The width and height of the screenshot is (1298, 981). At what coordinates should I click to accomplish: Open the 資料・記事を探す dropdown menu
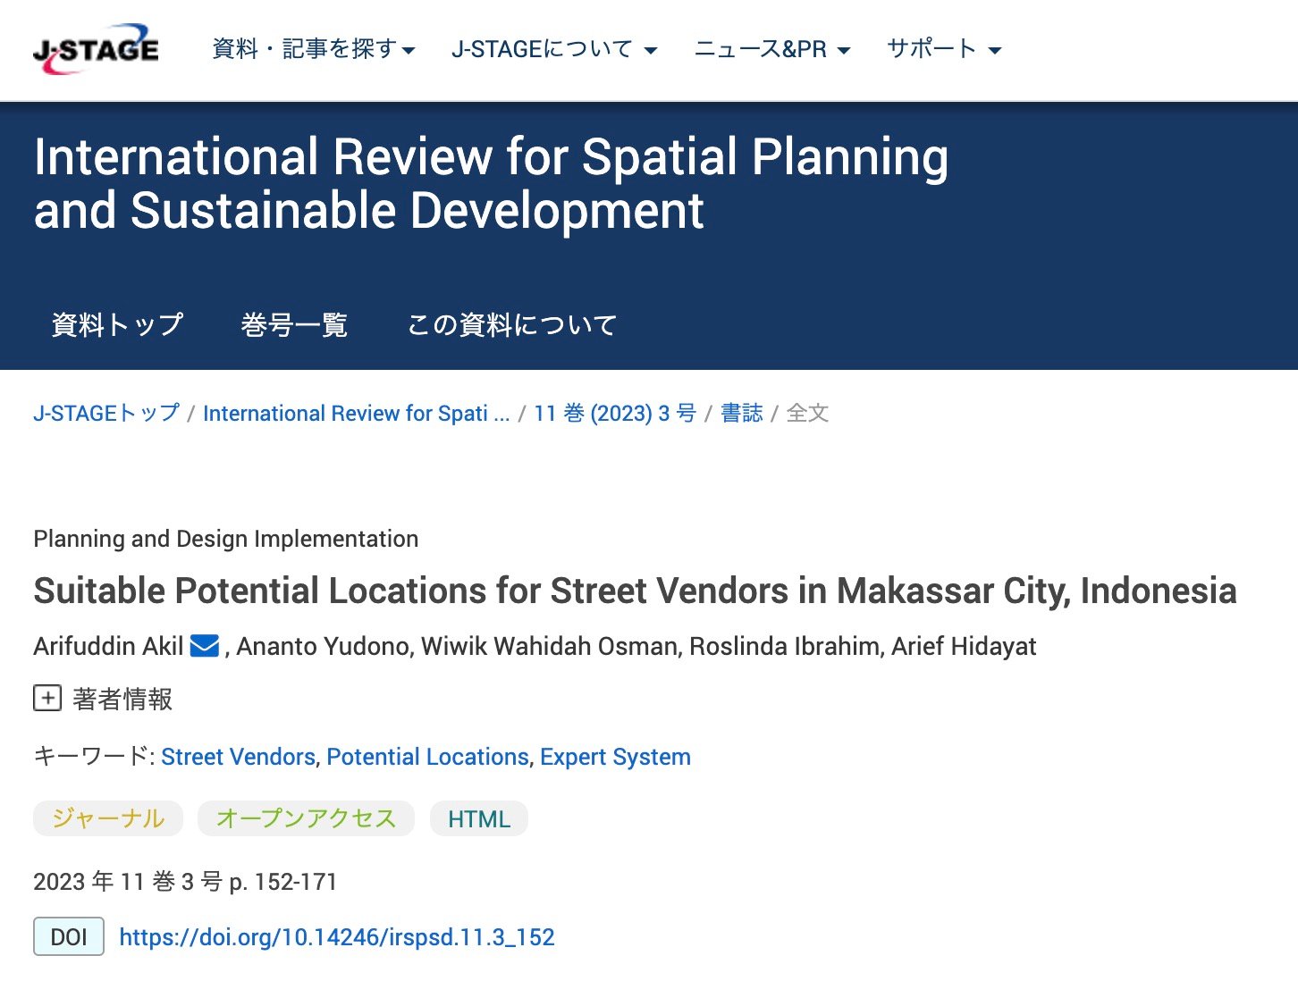tap(314, 49)
